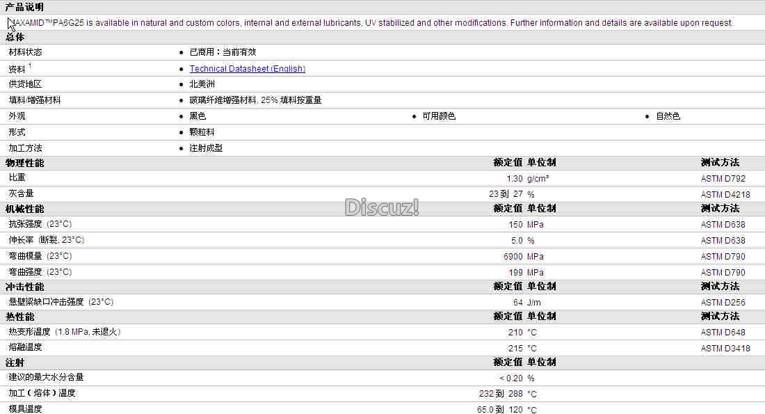
Task: Click the 填料/增强材料 row label
Action: coord(35,100)
